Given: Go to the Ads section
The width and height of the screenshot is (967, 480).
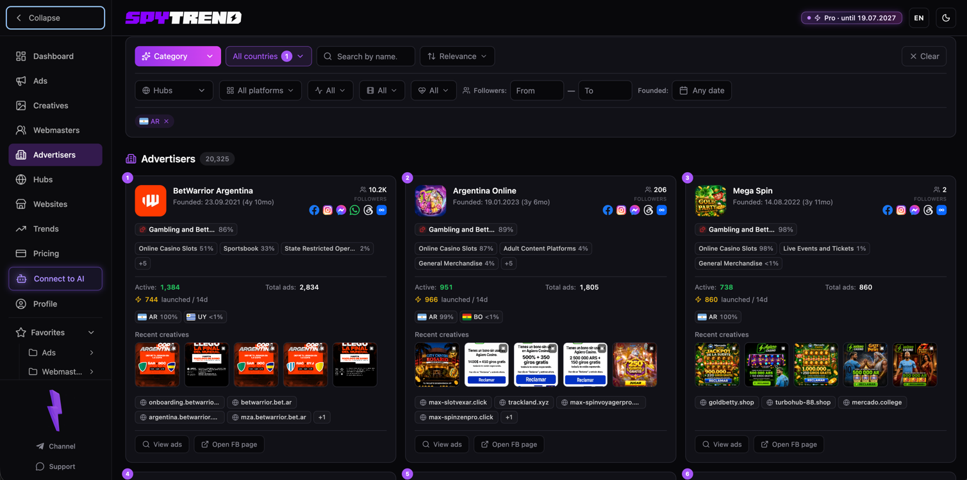Looking at the screenshot, I should [x=55, y=81].
